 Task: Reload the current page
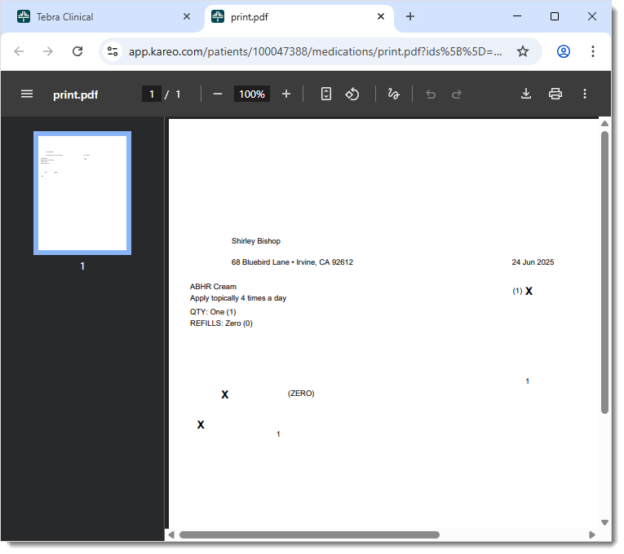(x=78, y=51)
